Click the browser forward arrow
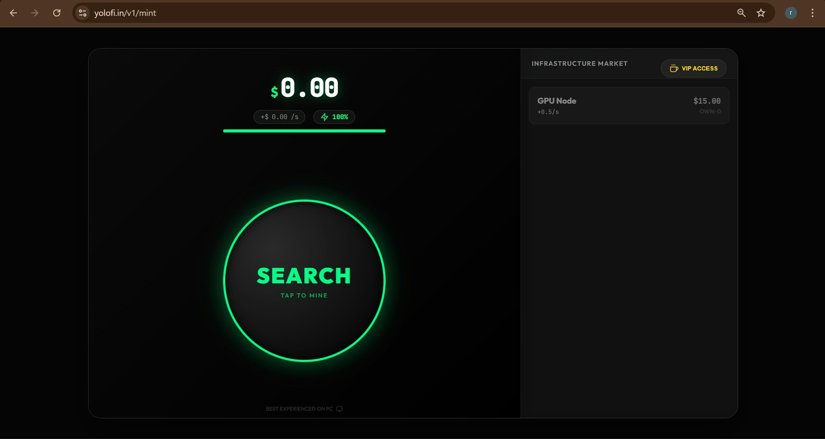 pyautogui.click(x=35, y=13)
